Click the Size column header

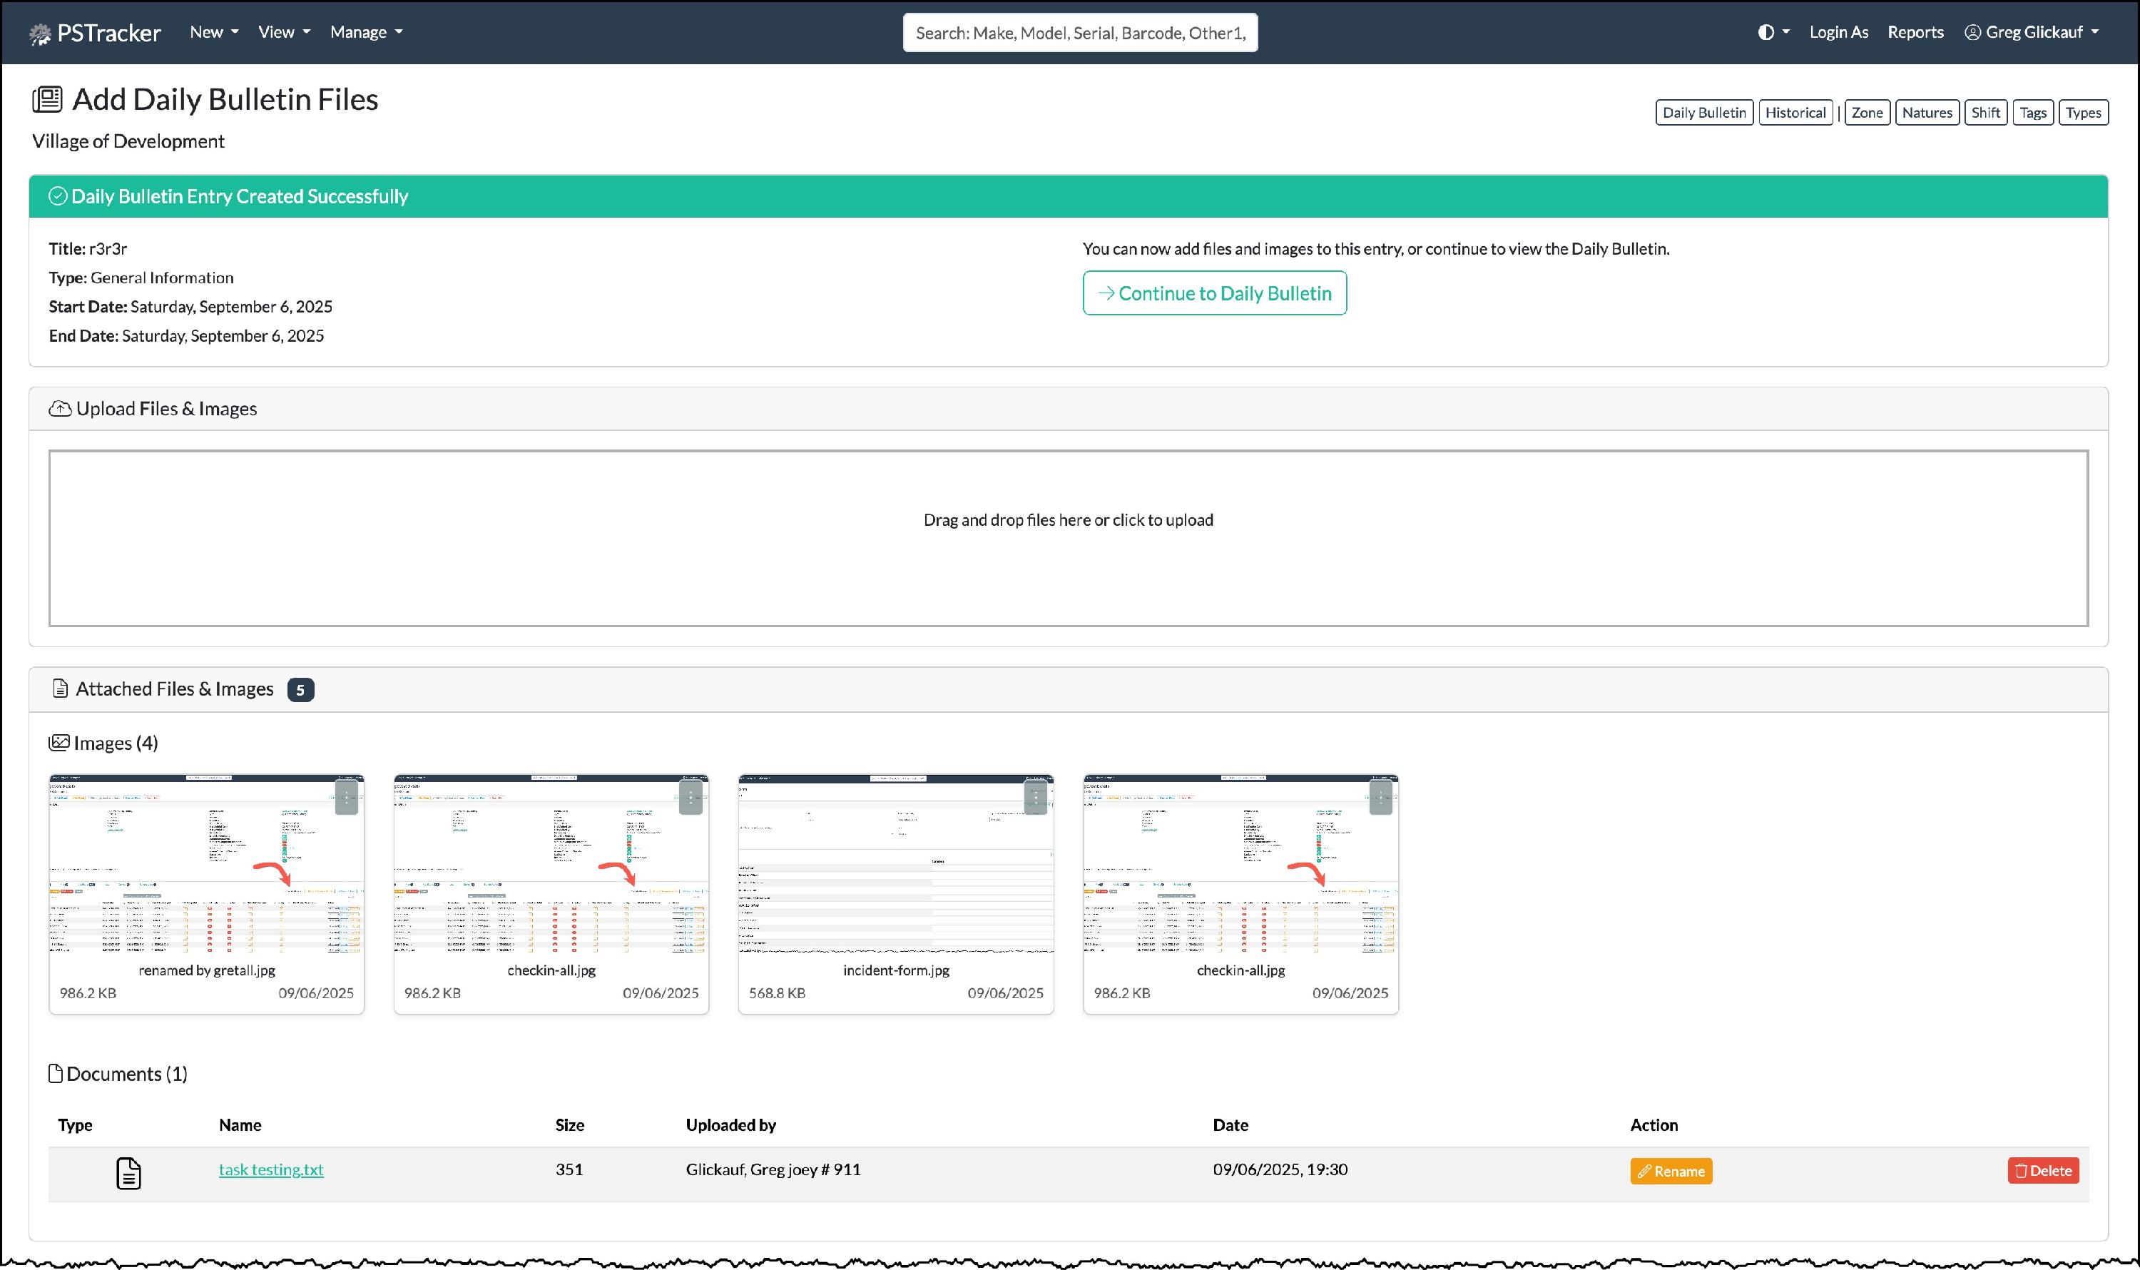coord(569,1125)
